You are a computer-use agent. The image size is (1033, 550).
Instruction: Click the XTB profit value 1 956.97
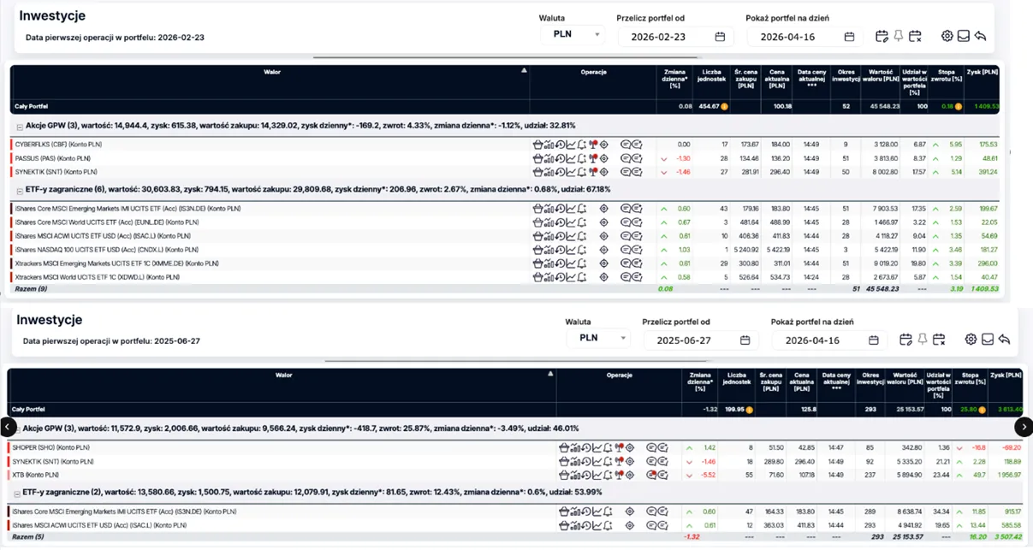pyautogui.click(x=1008, y=475)
